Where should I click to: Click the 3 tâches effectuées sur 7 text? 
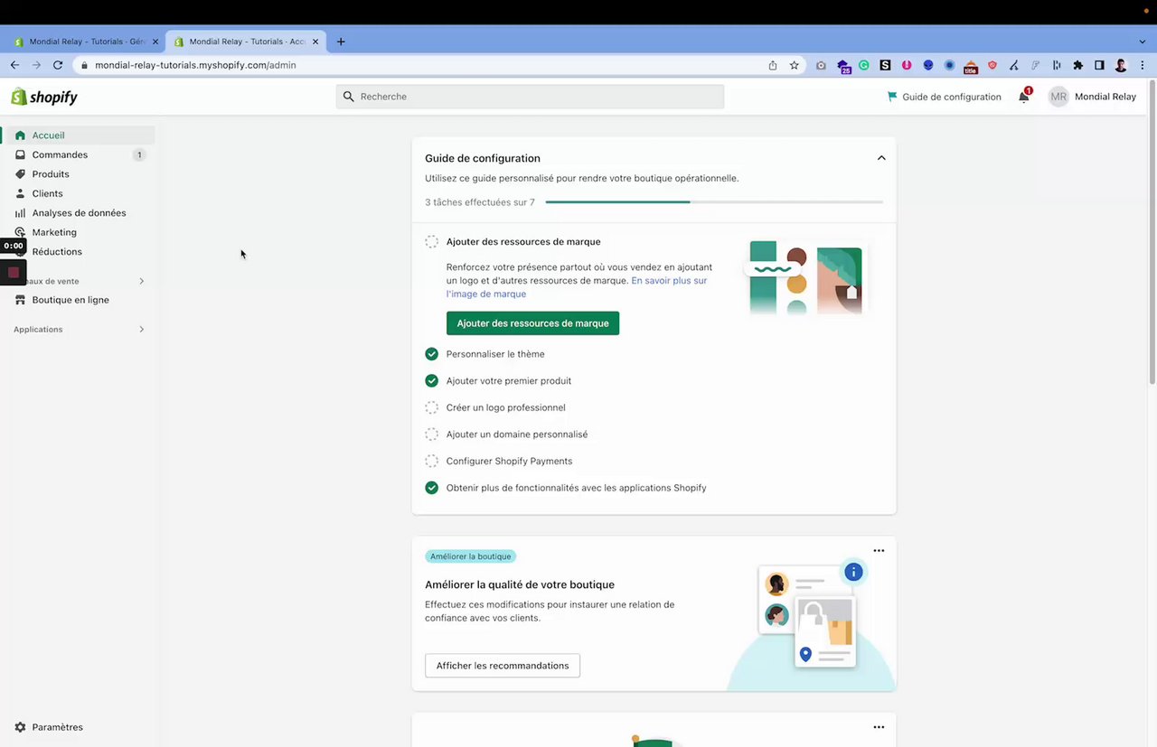[480, 202]
